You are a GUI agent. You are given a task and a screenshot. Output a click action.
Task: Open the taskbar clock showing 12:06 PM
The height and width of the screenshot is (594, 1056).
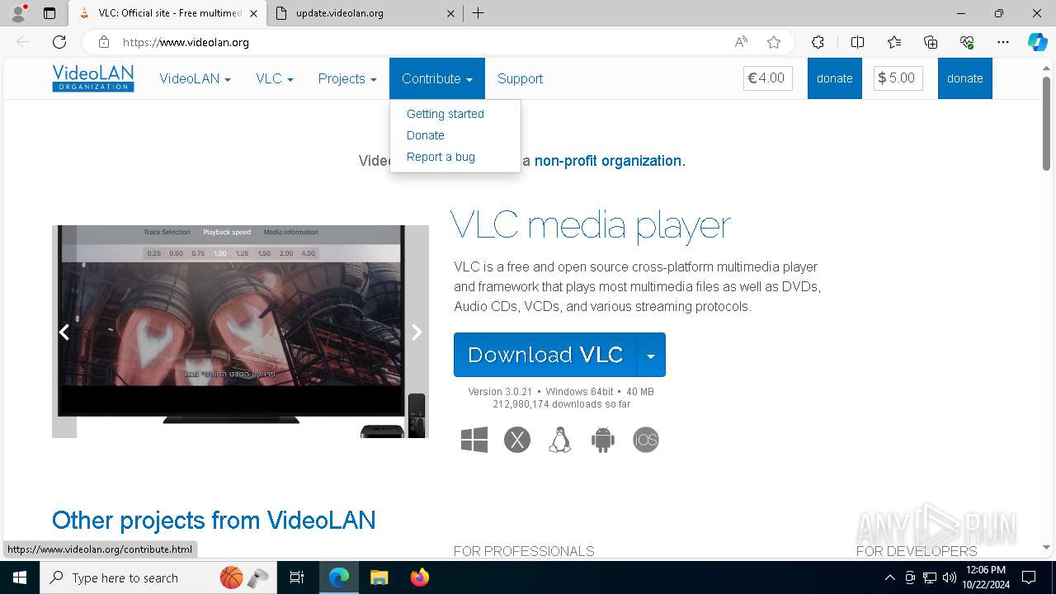point(985,577)
